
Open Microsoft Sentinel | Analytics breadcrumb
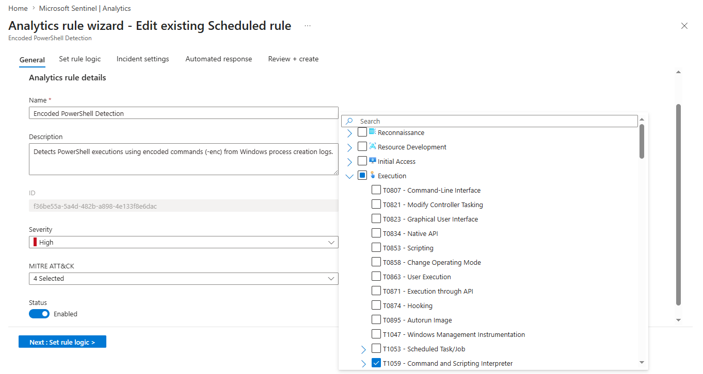click(85, 8)
